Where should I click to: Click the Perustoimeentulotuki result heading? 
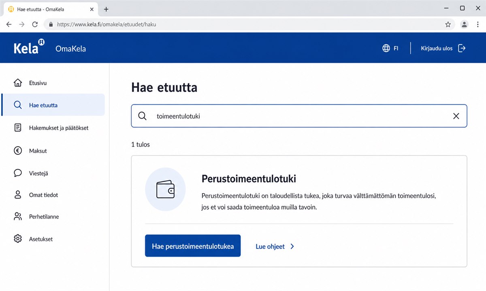tap(249, 179)
